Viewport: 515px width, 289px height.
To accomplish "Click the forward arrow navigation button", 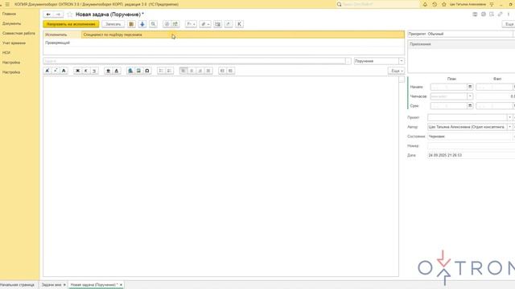I will click(58, 14).
